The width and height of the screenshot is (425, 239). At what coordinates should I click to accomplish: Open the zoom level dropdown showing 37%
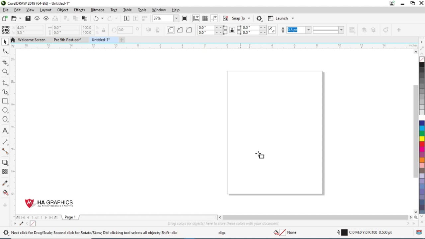click(176, 18)
